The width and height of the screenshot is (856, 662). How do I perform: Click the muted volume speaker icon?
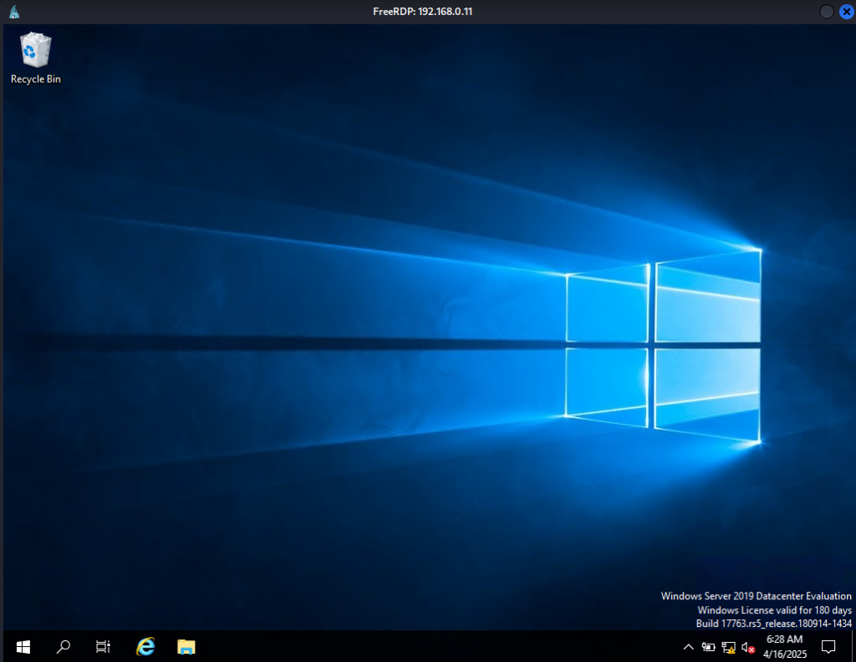(748, 647)
